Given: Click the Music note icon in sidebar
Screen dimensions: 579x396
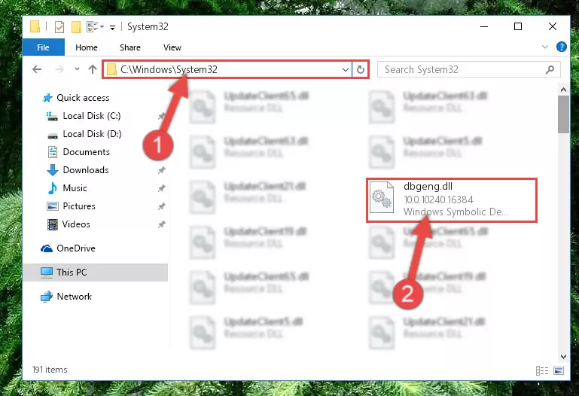Looking at the screenshot, I should click(53, 188).
